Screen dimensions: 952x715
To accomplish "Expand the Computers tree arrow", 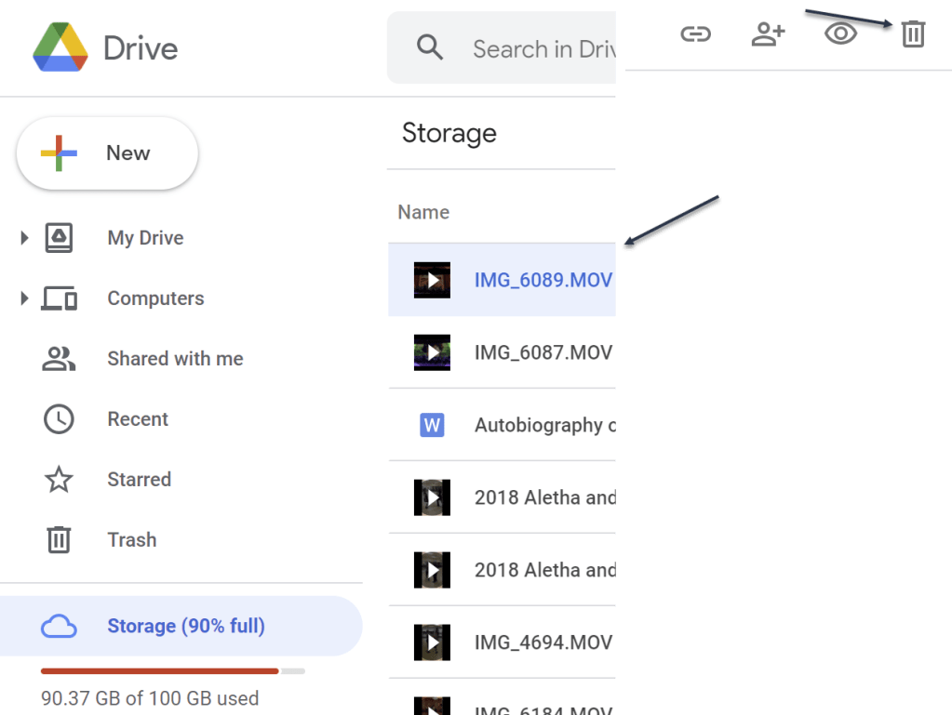I will pyautogui.click(x=25, y=298).
